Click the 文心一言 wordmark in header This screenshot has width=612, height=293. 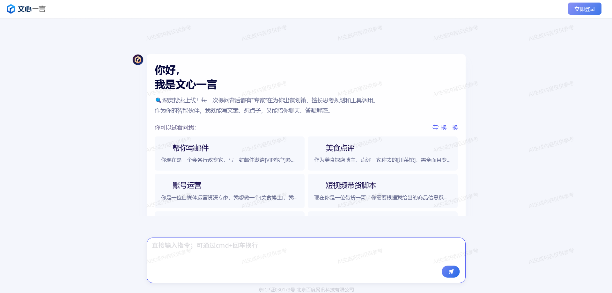(32, 9)
